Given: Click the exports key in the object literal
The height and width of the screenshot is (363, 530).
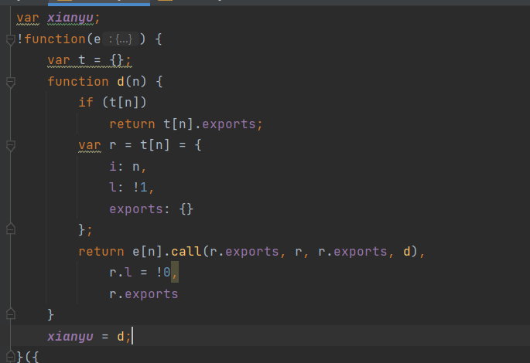Looking at the screenshot, I should pos(135,209).
